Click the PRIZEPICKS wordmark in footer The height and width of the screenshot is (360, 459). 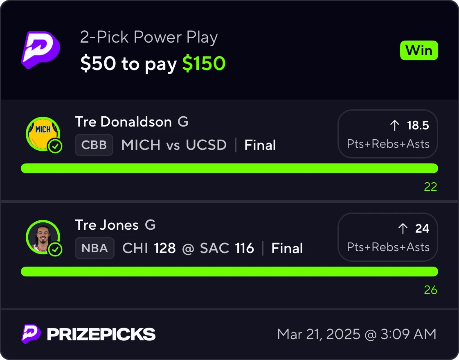101,334
